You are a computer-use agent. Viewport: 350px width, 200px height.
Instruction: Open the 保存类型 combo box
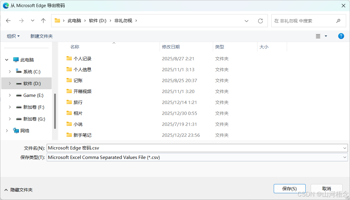(197, 157)
